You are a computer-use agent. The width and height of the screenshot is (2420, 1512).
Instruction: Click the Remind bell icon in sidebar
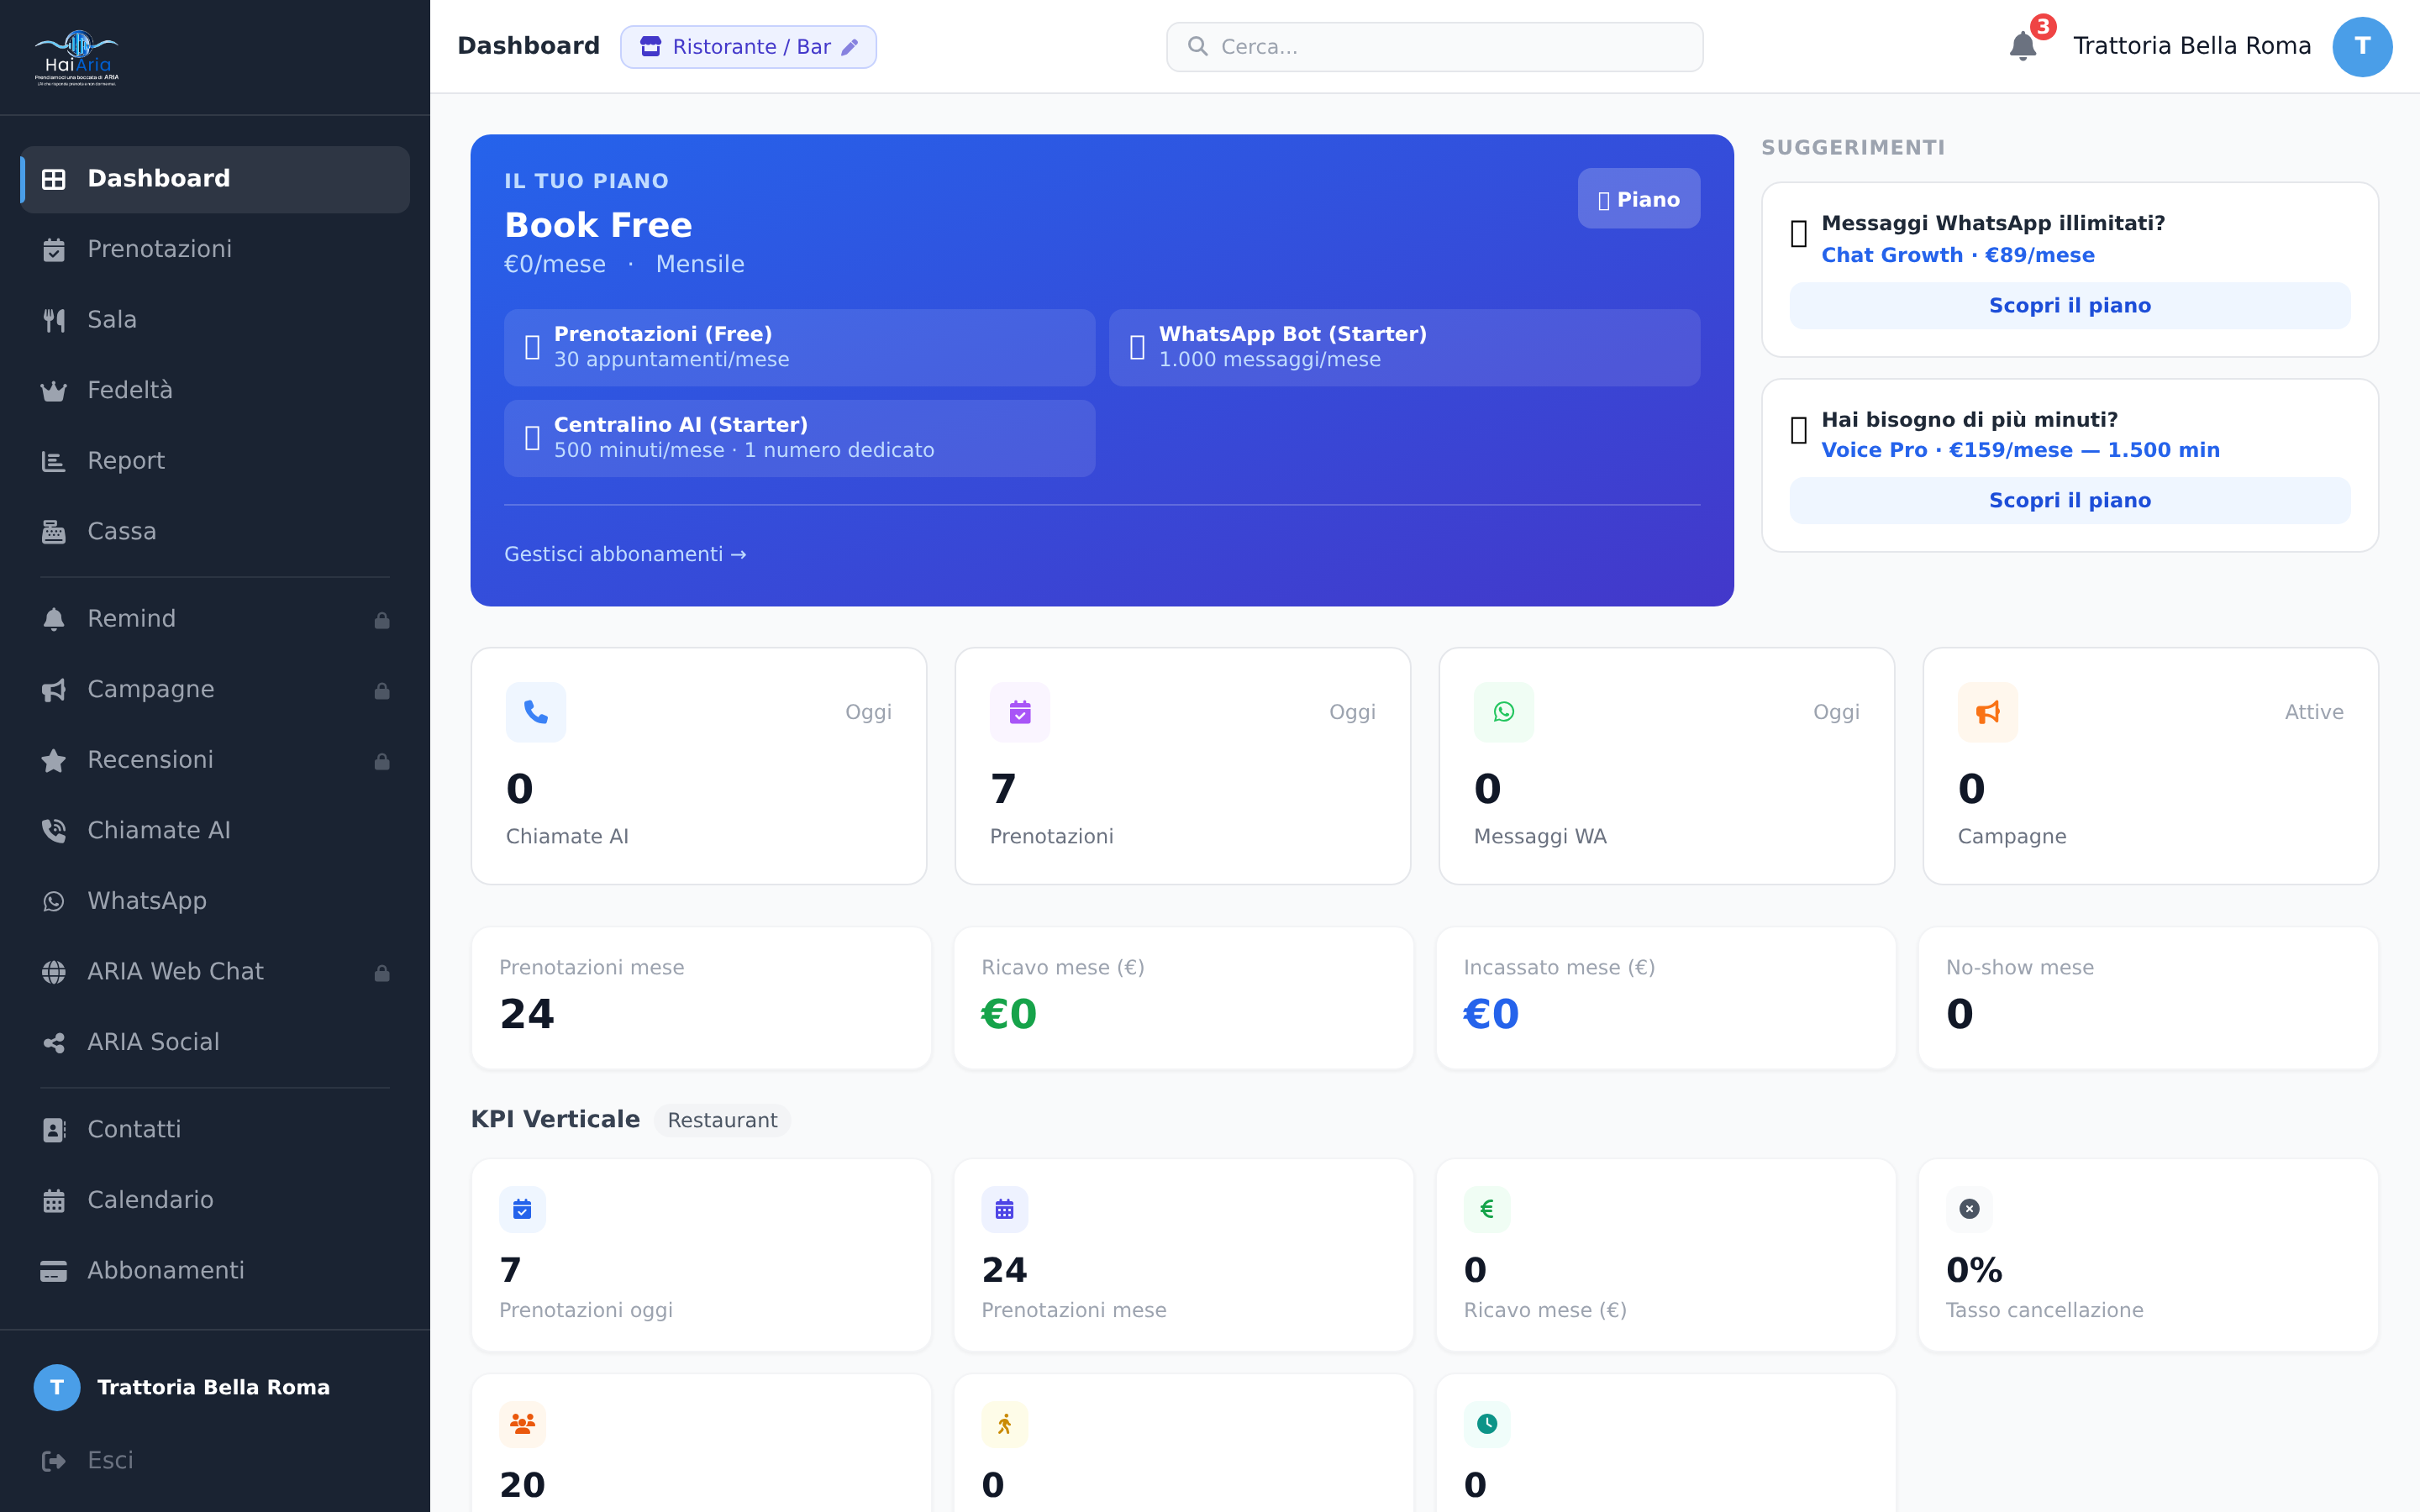54,620
